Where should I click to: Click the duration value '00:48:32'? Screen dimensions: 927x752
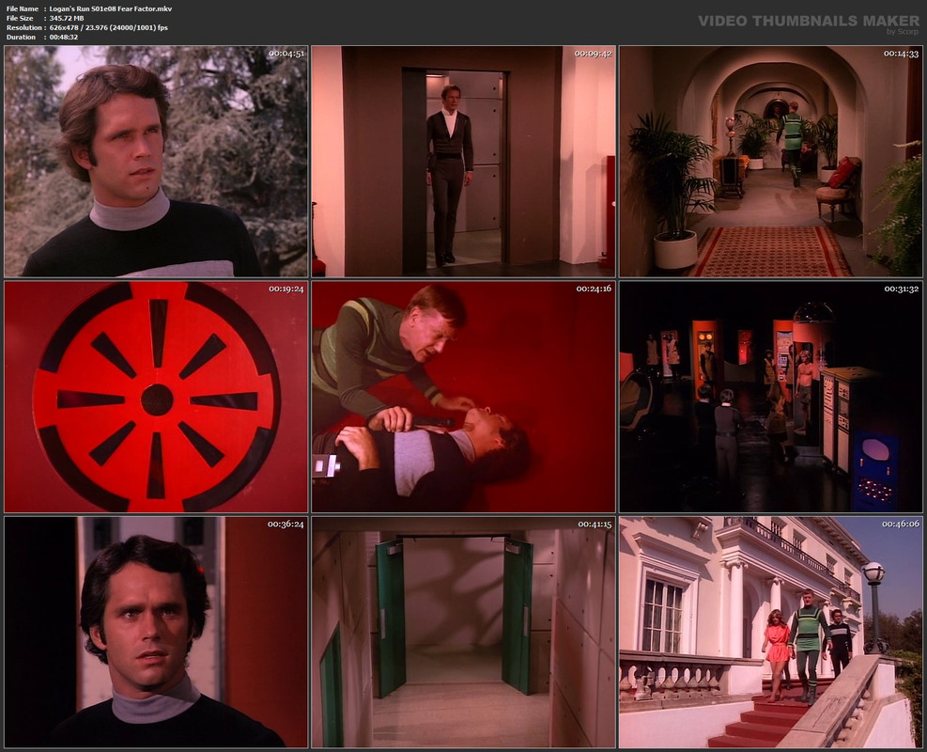click(x=63, y=38)
